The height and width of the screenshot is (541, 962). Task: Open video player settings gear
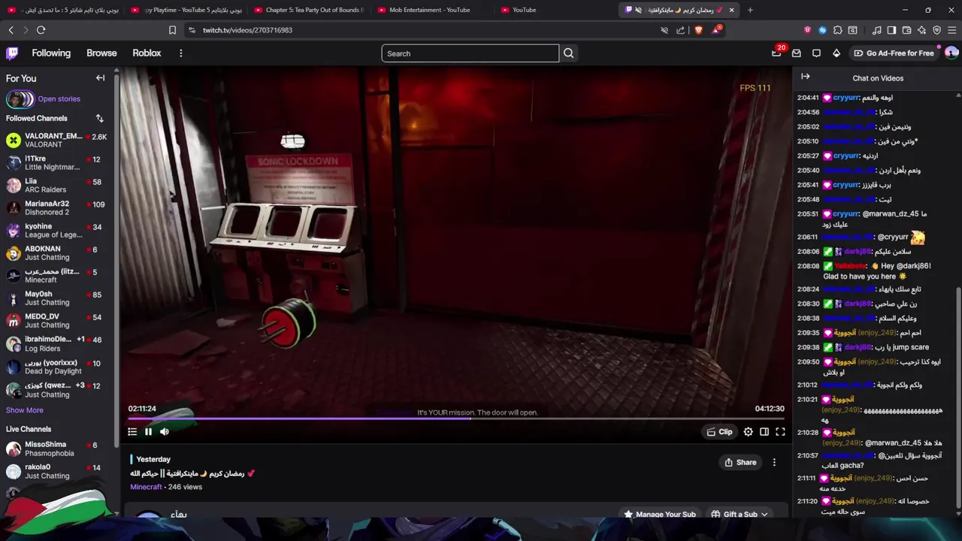coord(748,431)
